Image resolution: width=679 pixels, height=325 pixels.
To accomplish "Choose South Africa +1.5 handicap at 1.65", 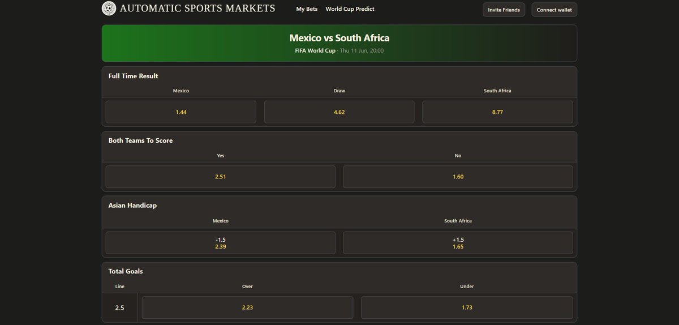I will 458,243.
